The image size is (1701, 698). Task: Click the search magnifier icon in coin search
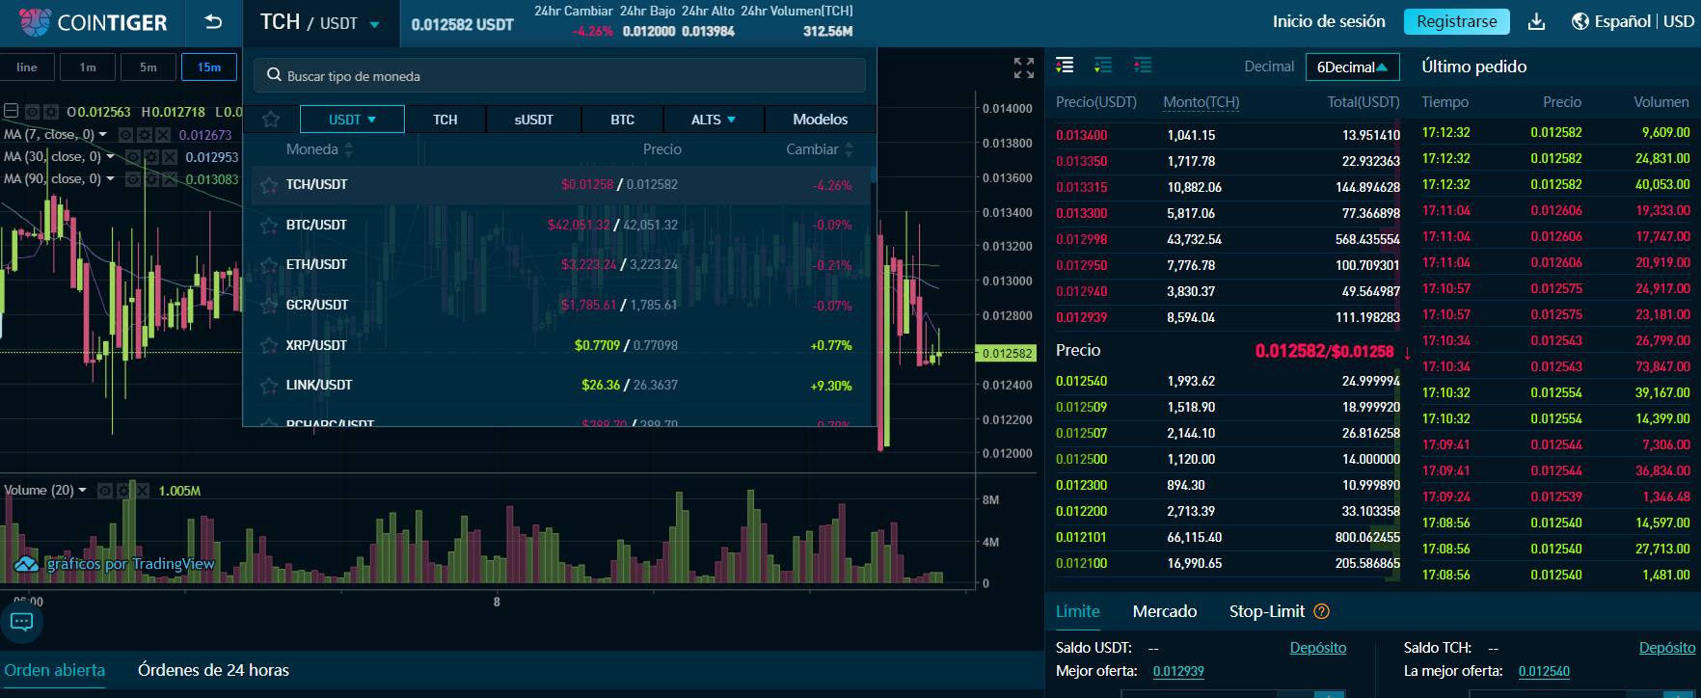coord(275,75)
